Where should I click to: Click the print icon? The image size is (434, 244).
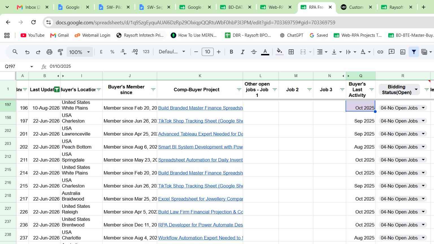click(49, 52)
